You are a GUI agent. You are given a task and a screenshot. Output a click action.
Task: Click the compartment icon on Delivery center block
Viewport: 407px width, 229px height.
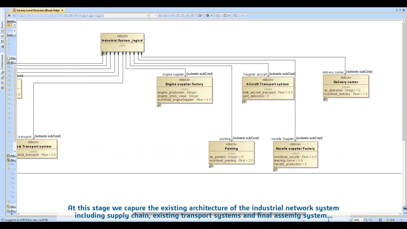point(325,99)
